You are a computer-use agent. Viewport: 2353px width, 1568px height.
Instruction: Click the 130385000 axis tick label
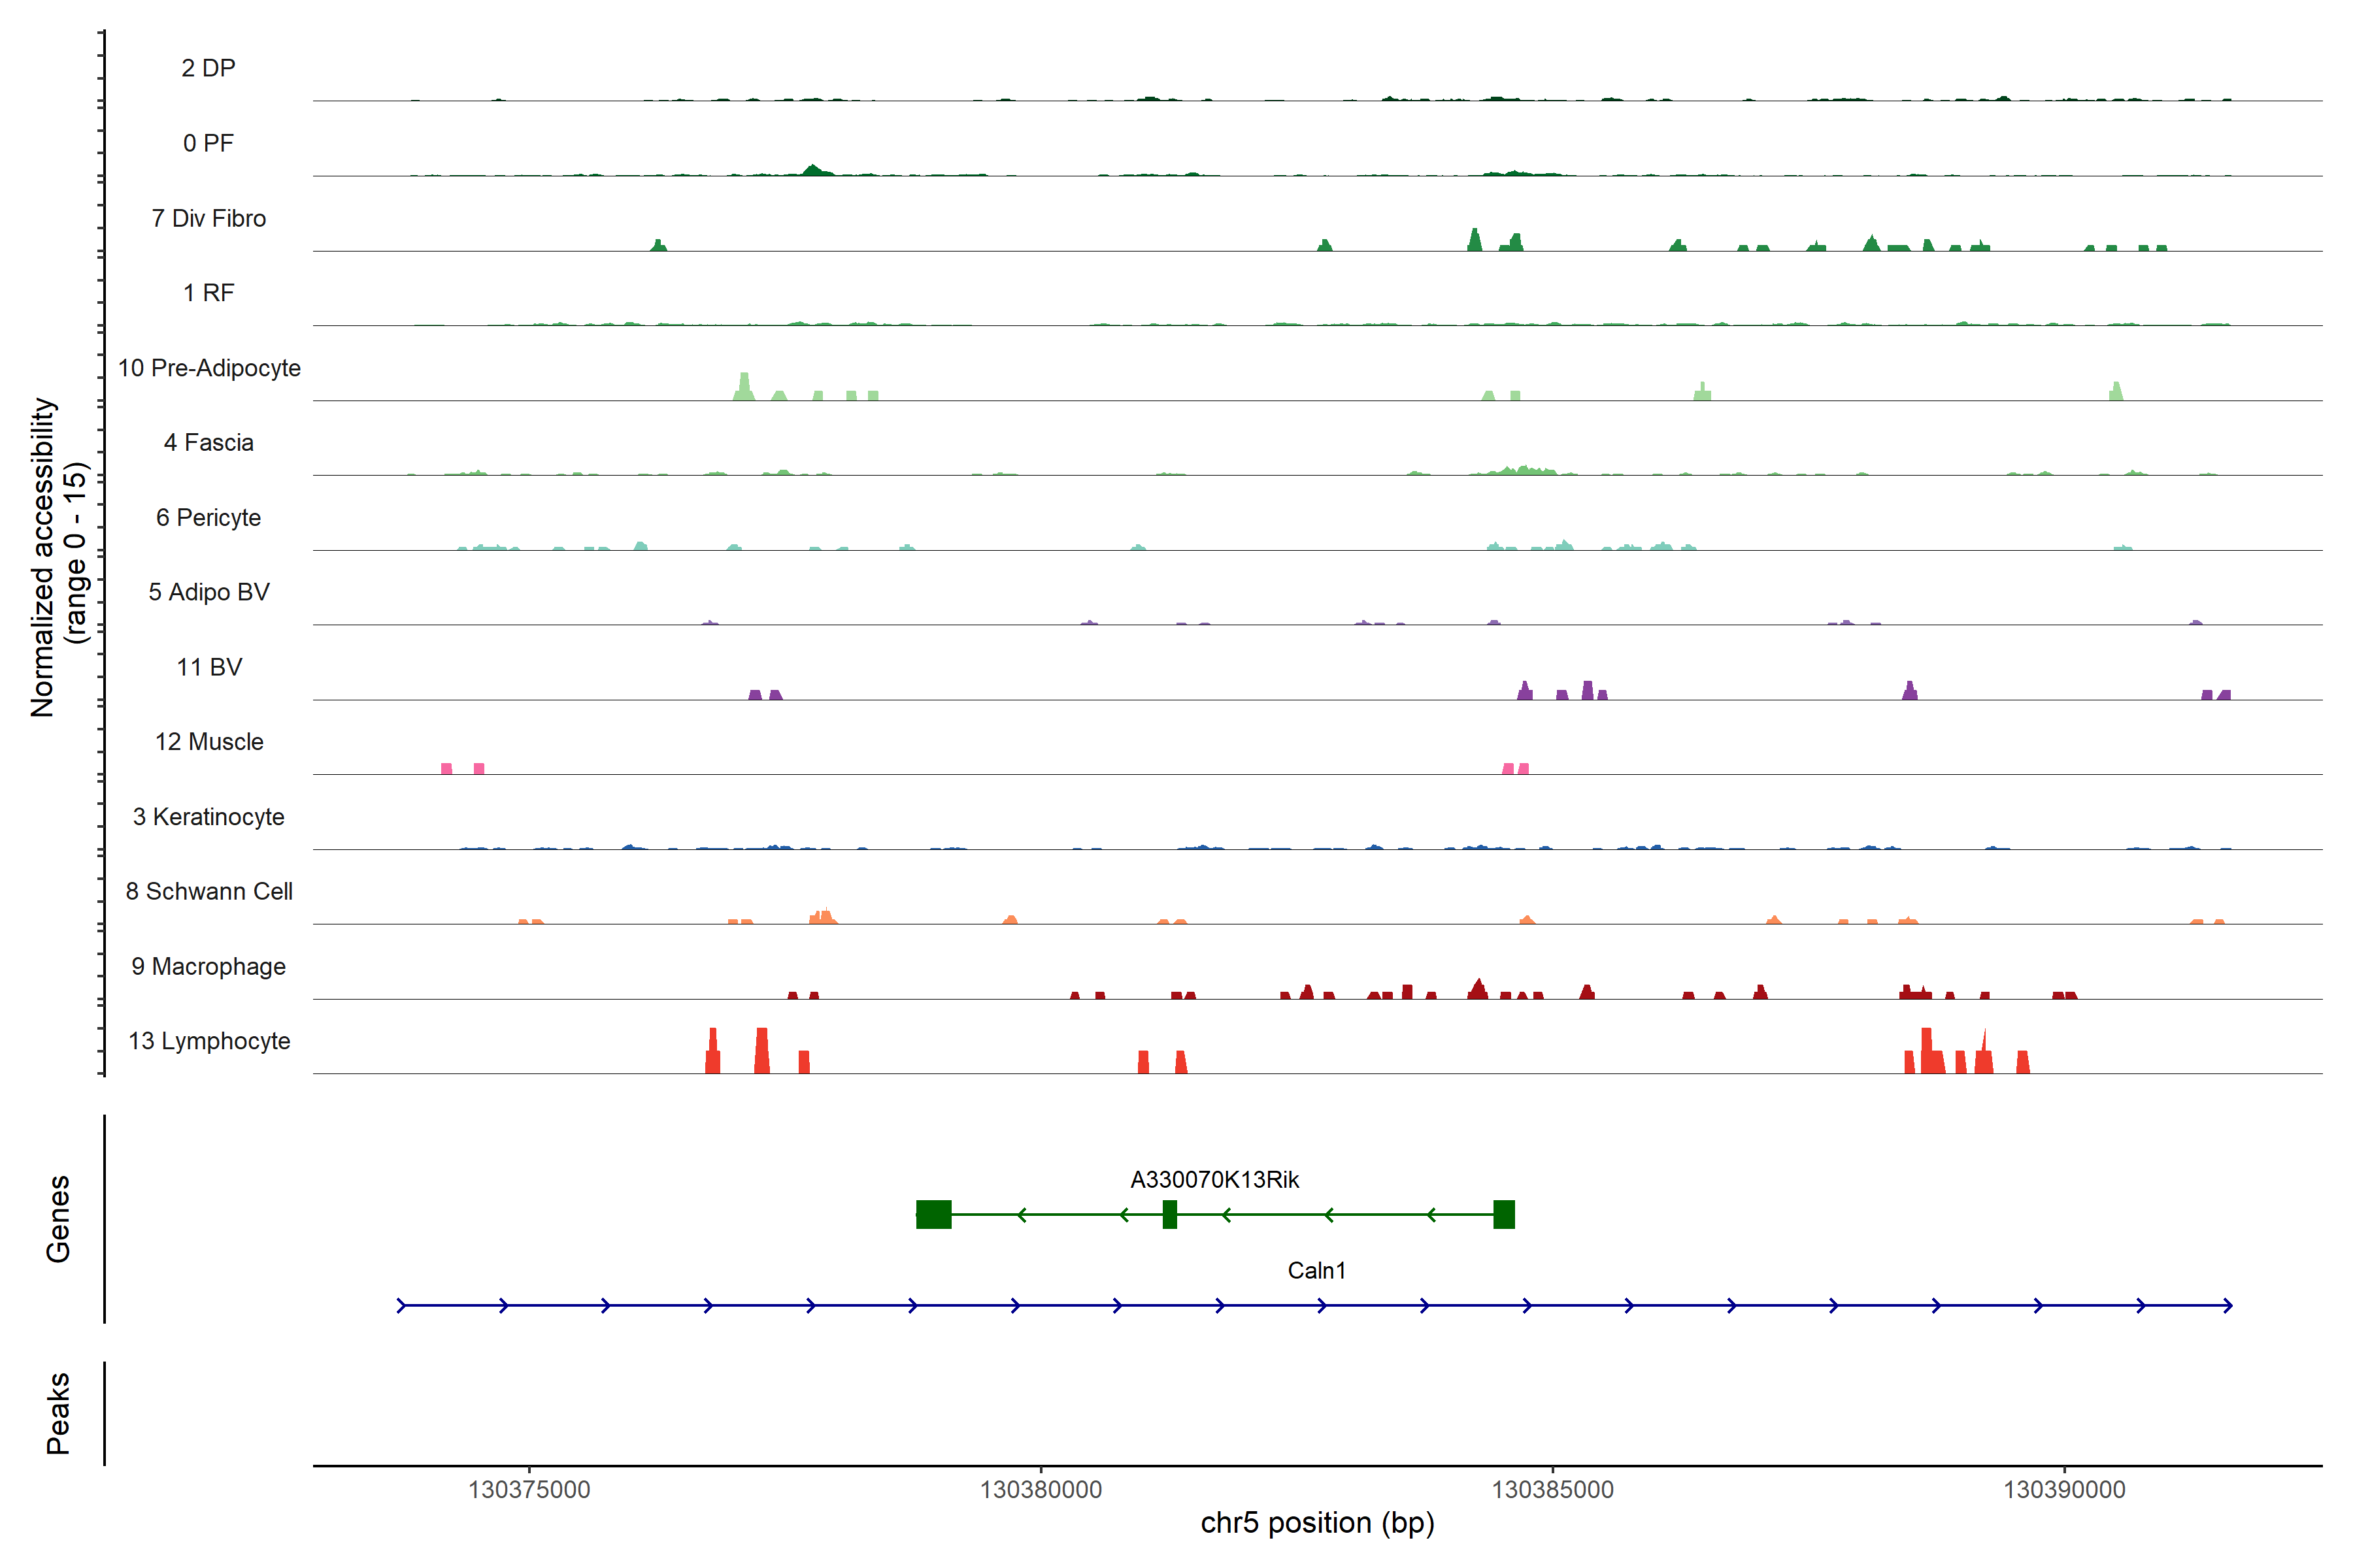coord(1553,1490)
